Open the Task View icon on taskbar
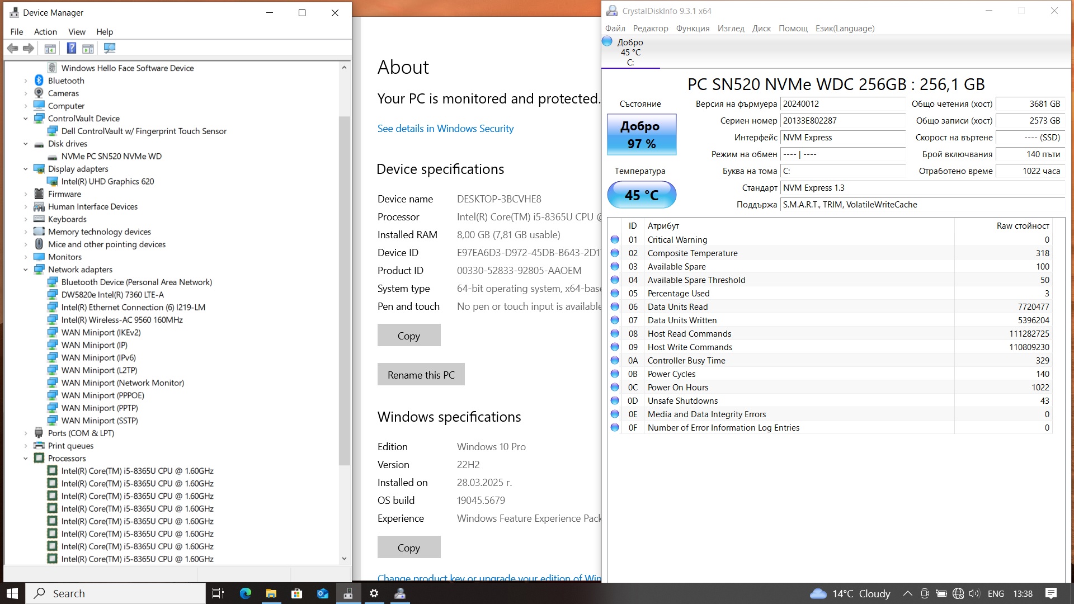 pyautogui.click(x=218, y=593)
